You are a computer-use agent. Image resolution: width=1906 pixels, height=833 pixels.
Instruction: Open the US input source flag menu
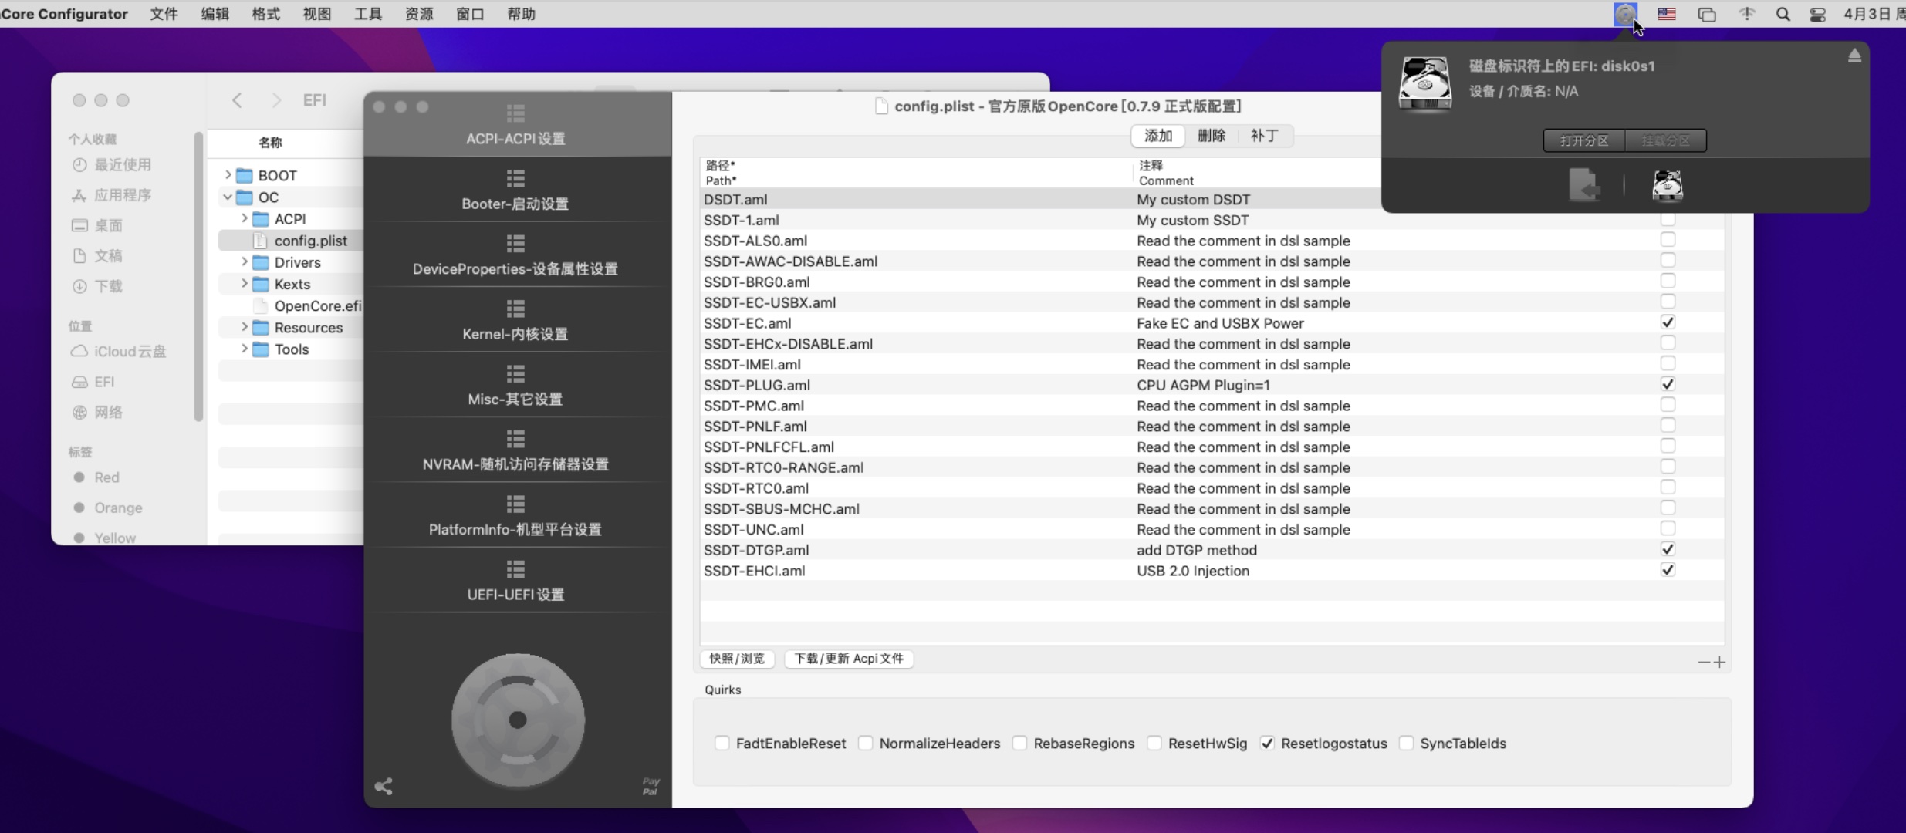pyautogui.click(x=1667, y=14)
